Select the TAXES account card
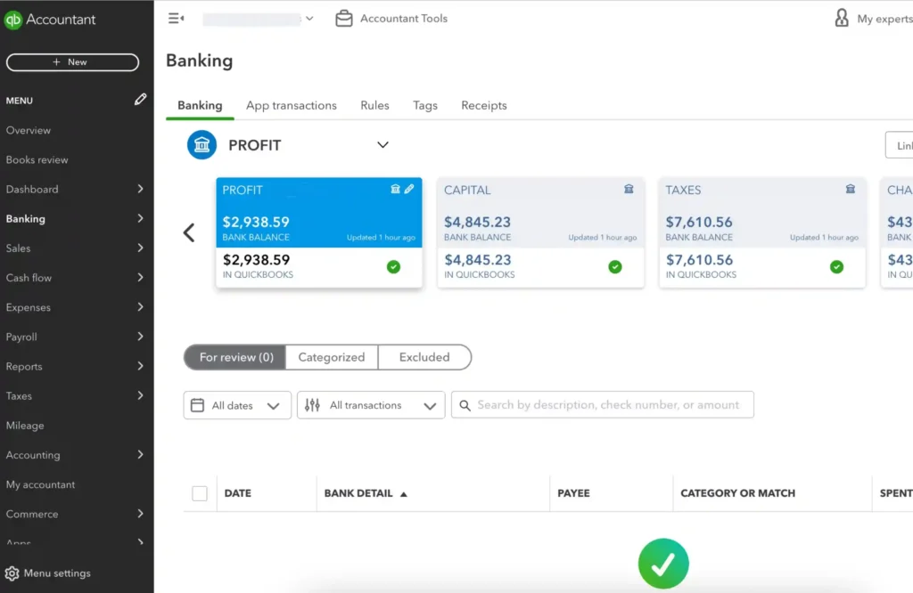 point(762,232)
